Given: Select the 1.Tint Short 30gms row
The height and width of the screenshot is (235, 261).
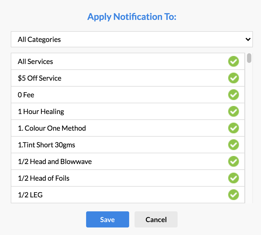Looking at the screenshot, I should (47, 145).
